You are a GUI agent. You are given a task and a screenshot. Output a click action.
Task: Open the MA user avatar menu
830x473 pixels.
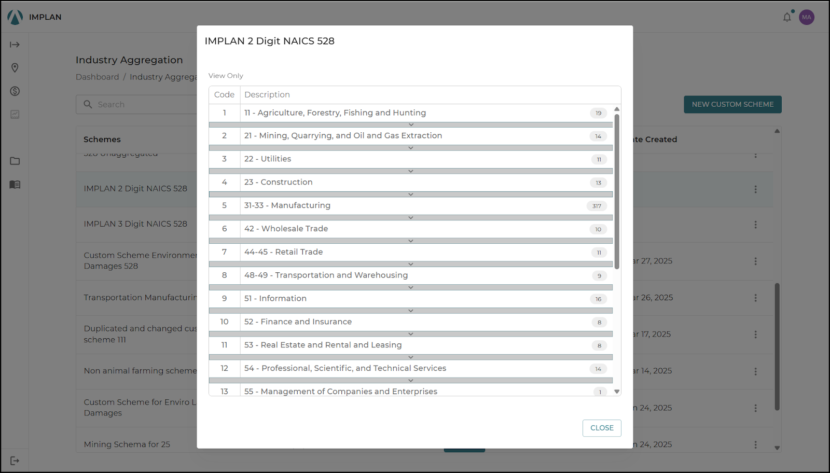[x=807, y=17]
